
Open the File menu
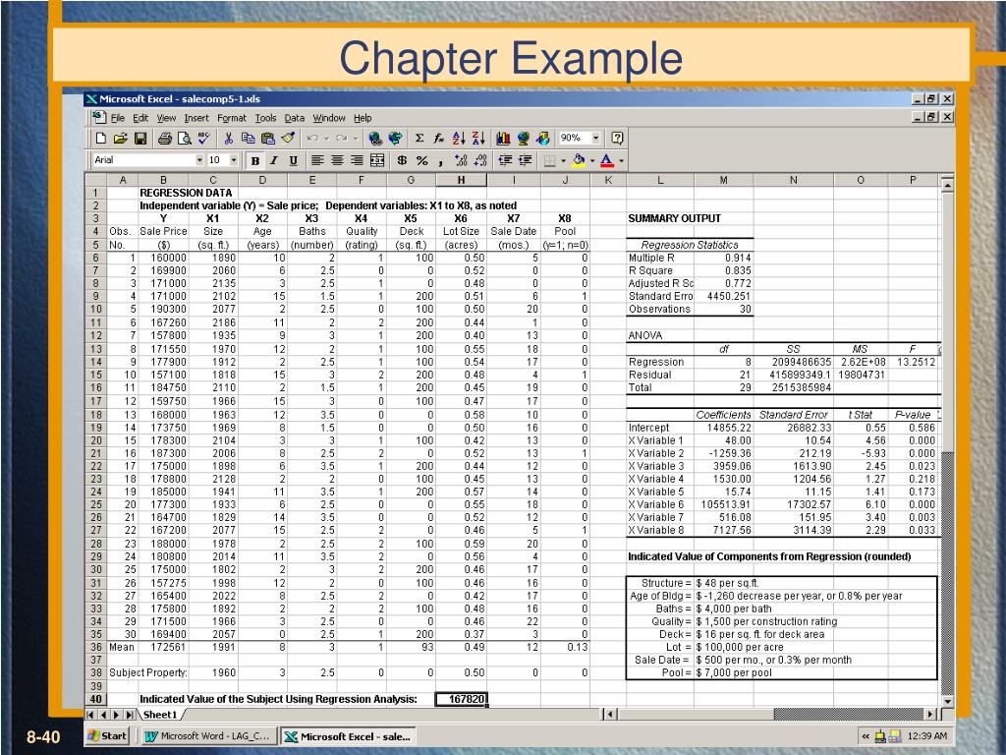click(x=118, y=118)
